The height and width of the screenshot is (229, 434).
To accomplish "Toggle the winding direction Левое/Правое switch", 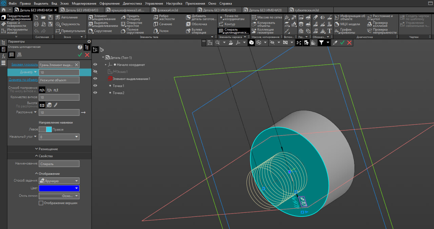I will coord(45,129).
